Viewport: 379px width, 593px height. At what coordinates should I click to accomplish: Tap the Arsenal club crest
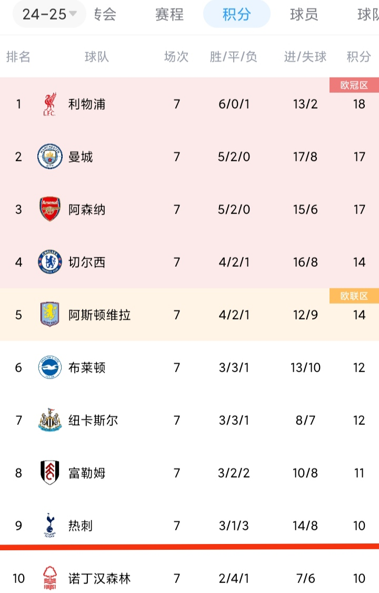(50, 209)
